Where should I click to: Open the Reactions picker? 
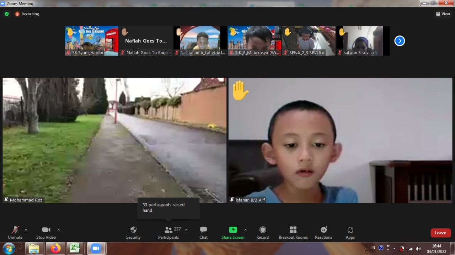coord(323,232)
